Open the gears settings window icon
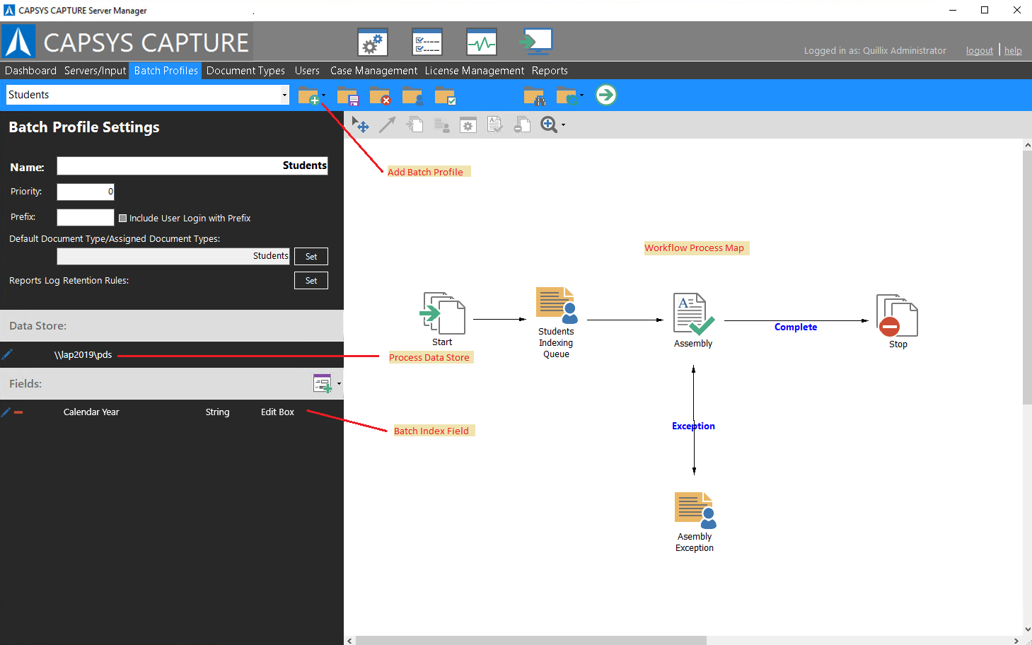This screenshot has width=1032, height=645. point(373,42)
